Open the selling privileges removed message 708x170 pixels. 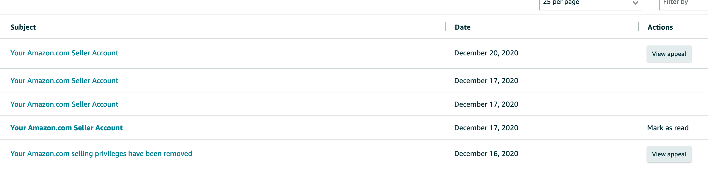[101, 154]
